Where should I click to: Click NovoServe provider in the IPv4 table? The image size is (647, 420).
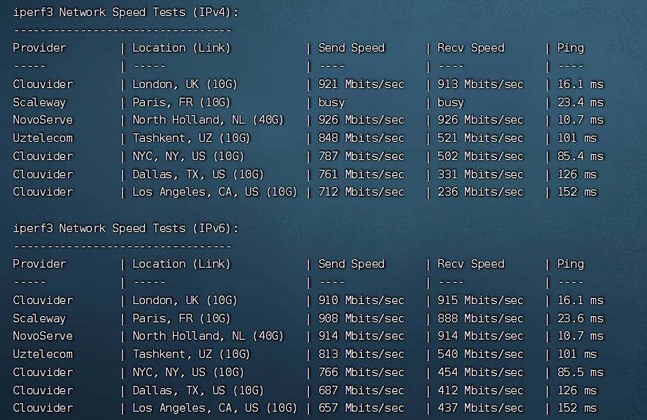tap(42, 120)
